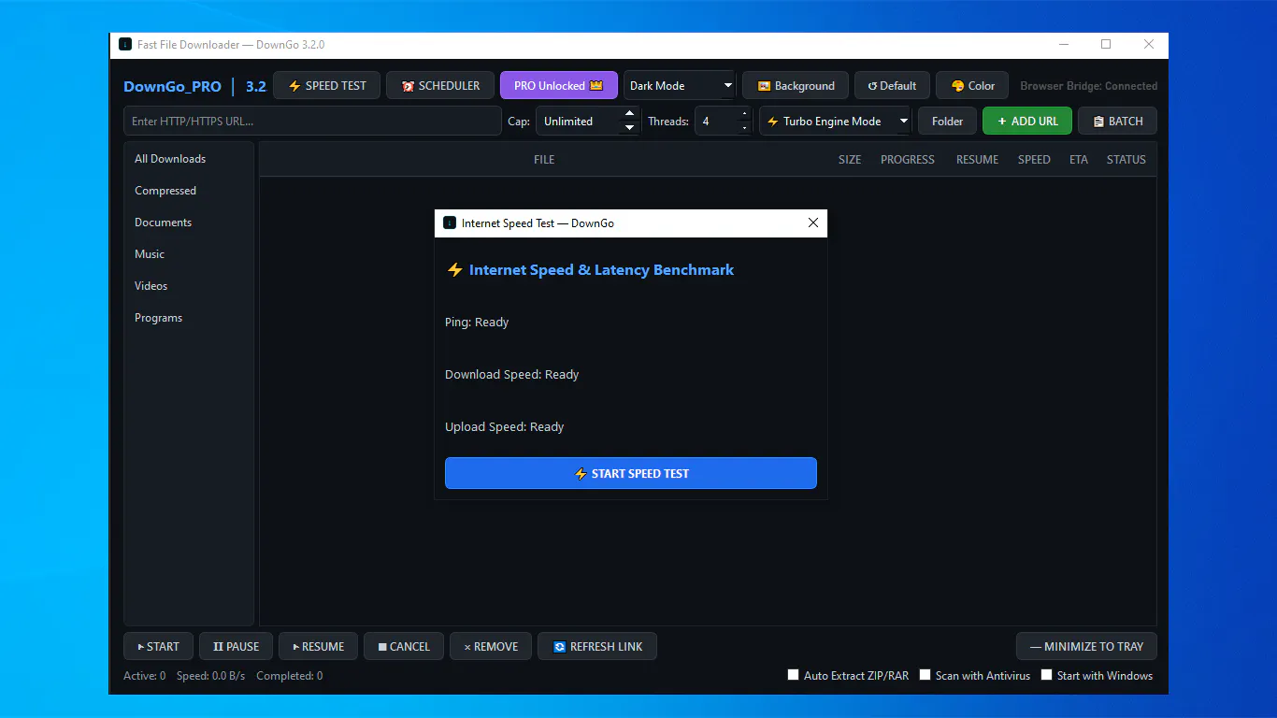Viewport: 1277px width, 718px height.
Task: Click the START button at bottom
Action: (x=158, y=646)
